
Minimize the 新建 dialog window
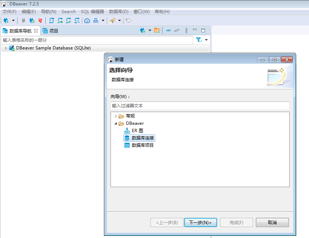[263, 59]
